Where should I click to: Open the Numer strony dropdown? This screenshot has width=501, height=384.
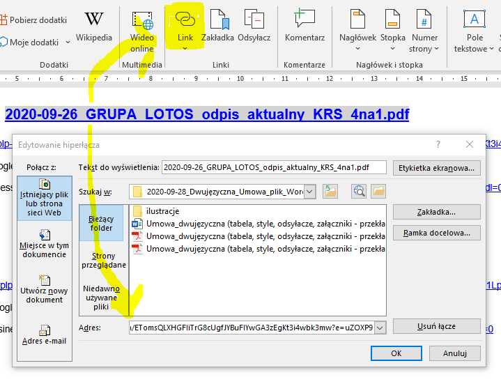(x=424, y=30)
